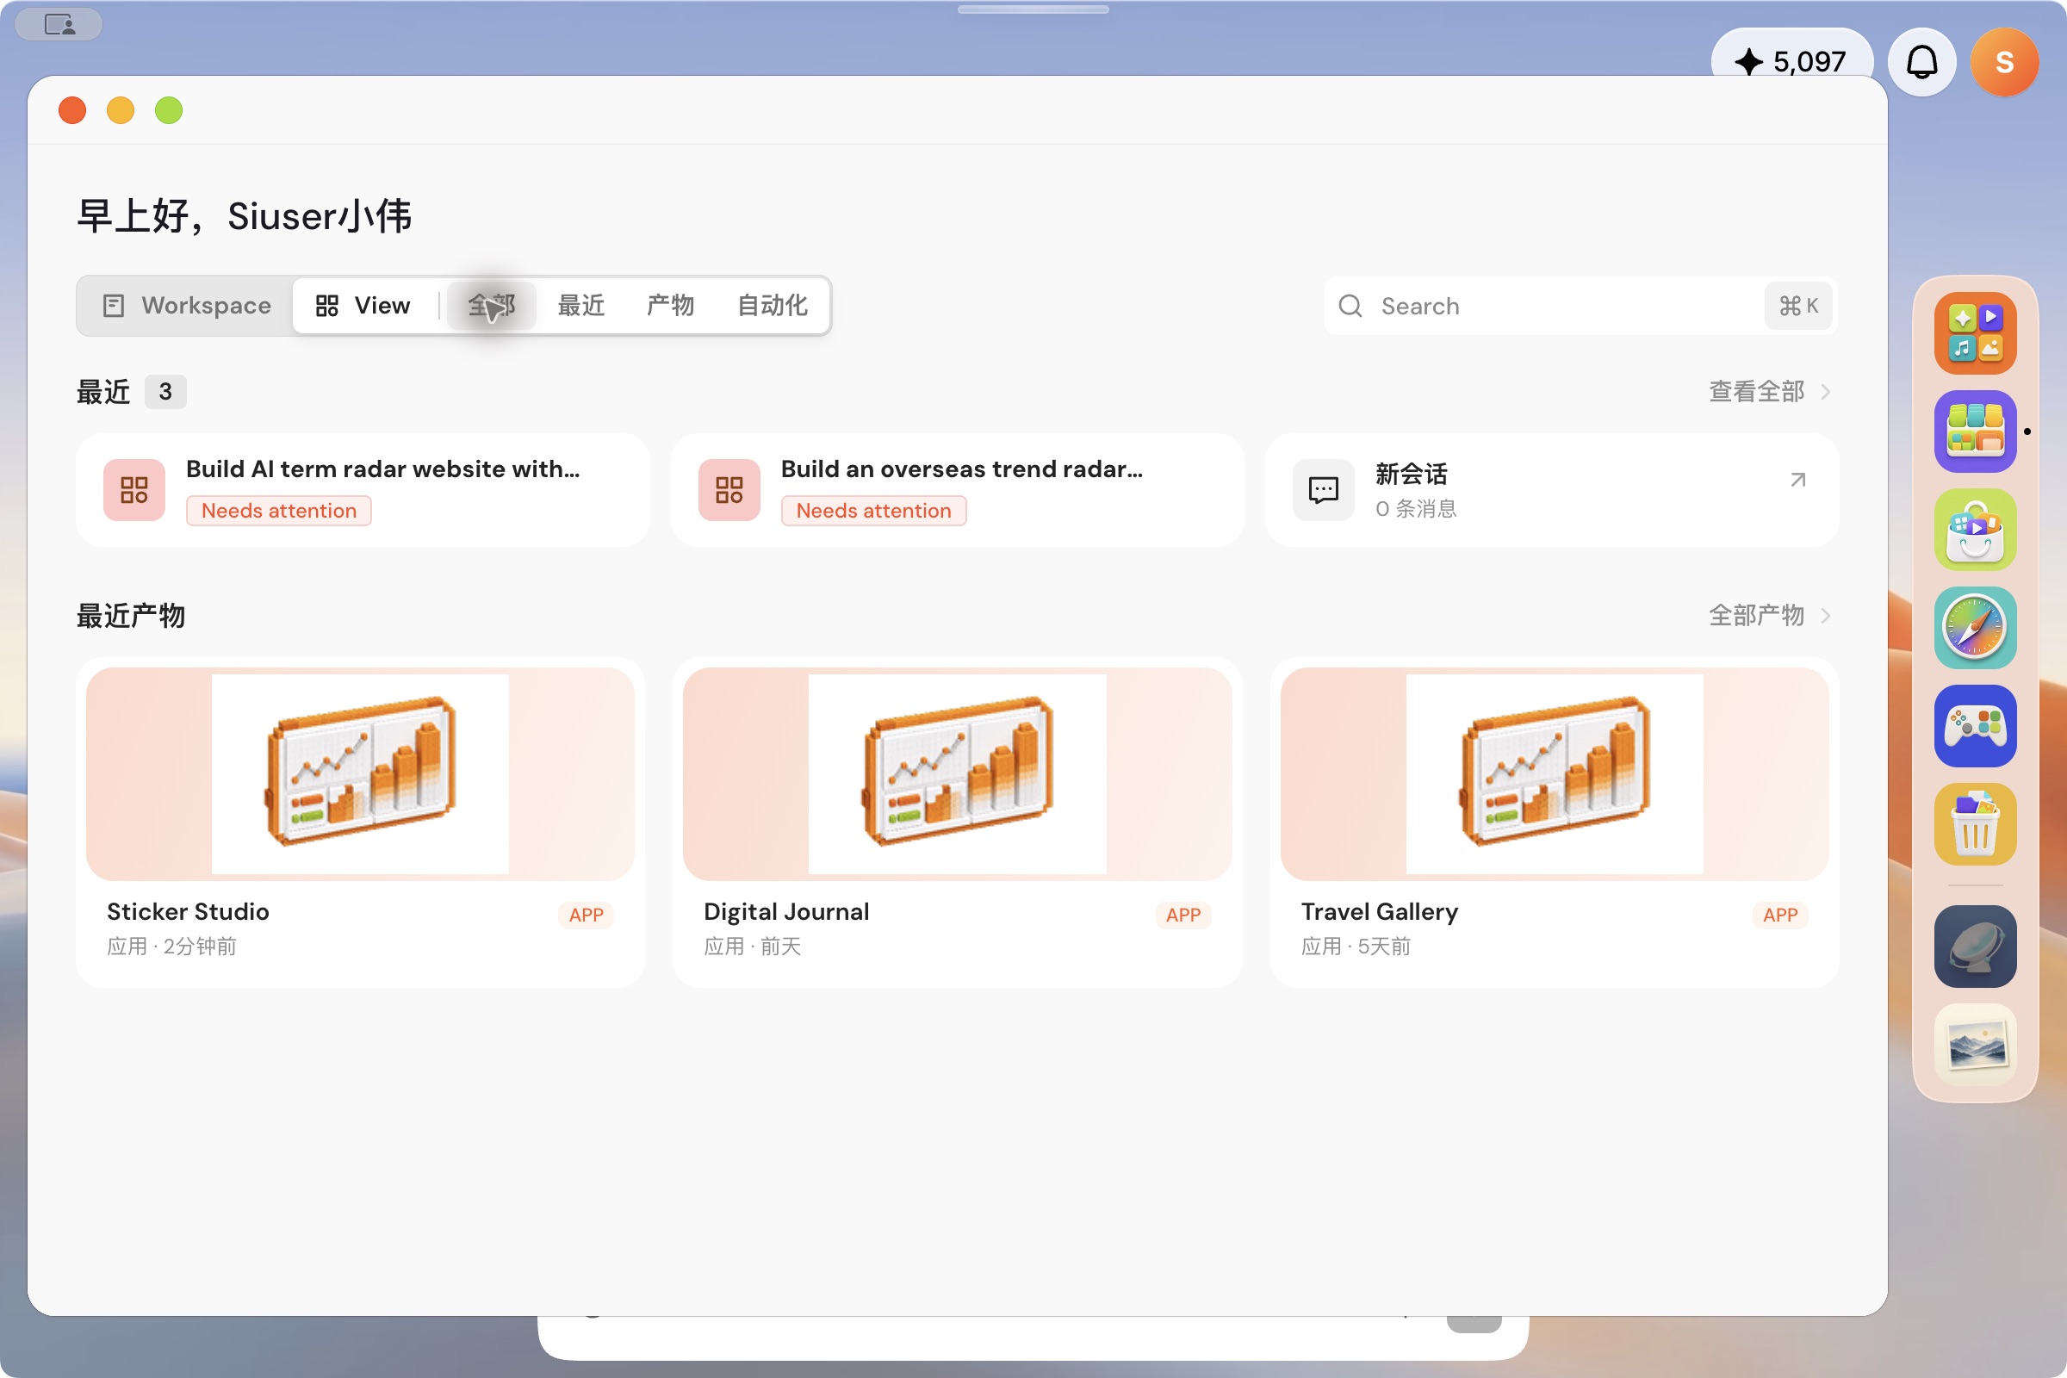Open the trash bin dock icon

tap(1975, 824)
